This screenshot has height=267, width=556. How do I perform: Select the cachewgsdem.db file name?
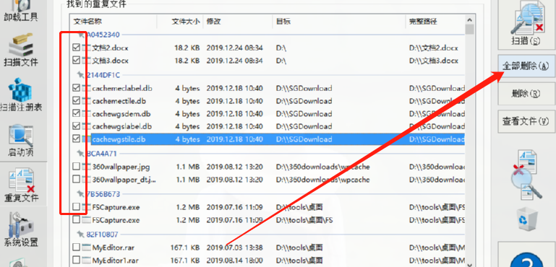pos(121,114)
